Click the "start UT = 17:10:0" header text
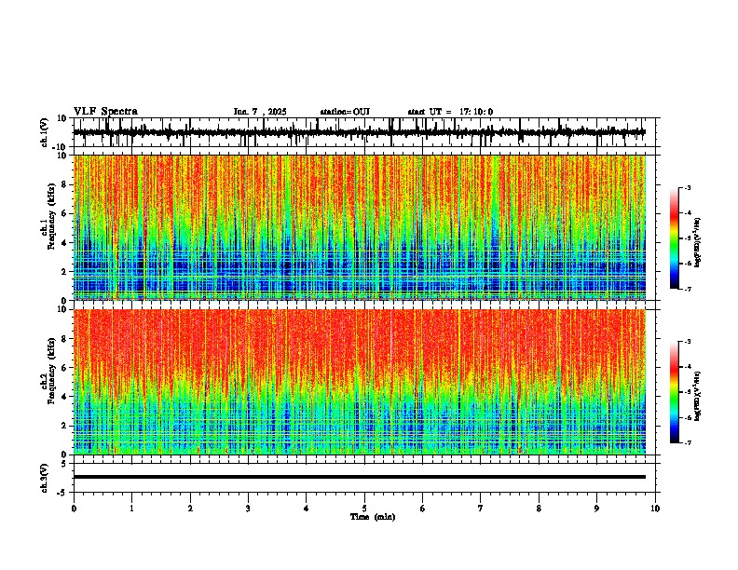738x570 pixels. pyautogui.click(x=450, y=112)
